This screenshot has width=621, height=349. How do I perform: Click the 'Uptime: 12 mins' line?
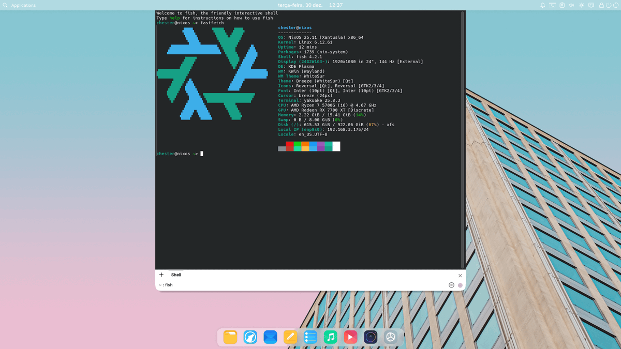(x=298, y=47)
